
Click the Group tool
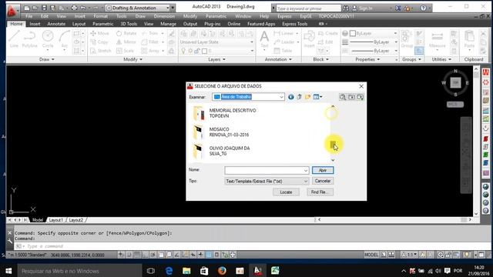[x=407, y=39]
